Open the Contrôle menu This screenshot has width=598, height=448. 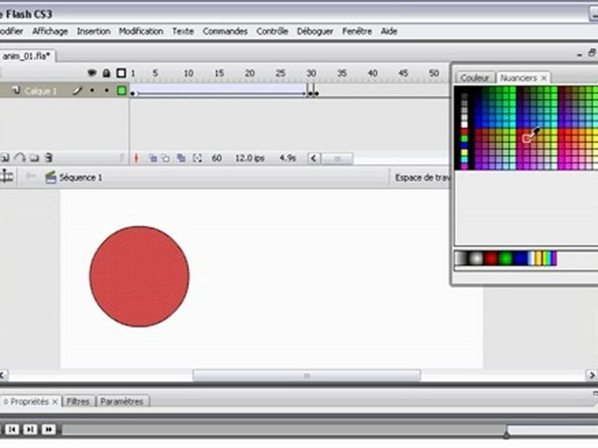[272, 31]
